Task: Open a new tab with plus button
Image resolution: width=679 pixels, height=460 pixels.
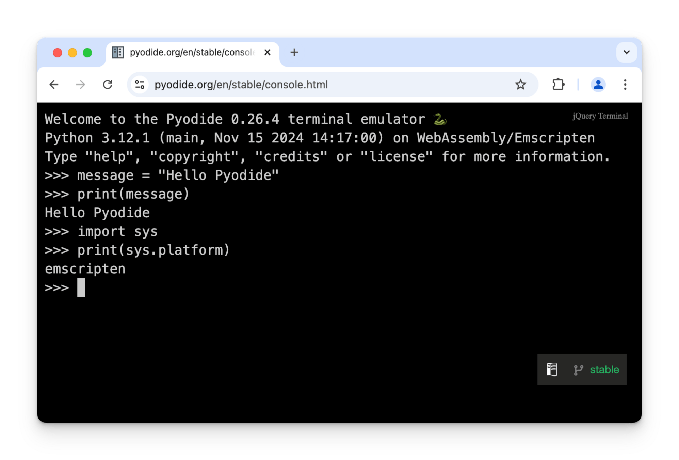Action: tap(294, 52)
